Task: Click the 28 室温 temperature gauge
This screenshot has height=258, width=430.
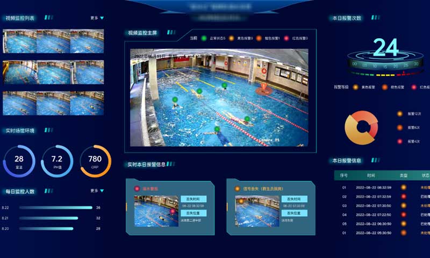Action: [x=19, y=160]
